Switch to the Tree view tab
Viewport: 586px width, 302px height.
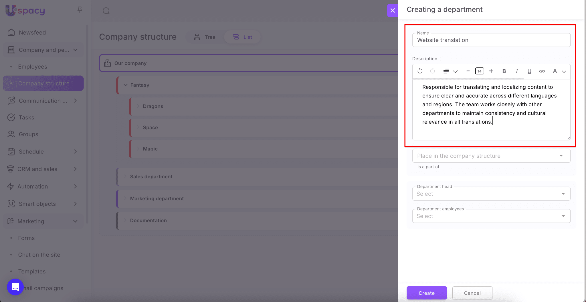(x=205, y=37)
